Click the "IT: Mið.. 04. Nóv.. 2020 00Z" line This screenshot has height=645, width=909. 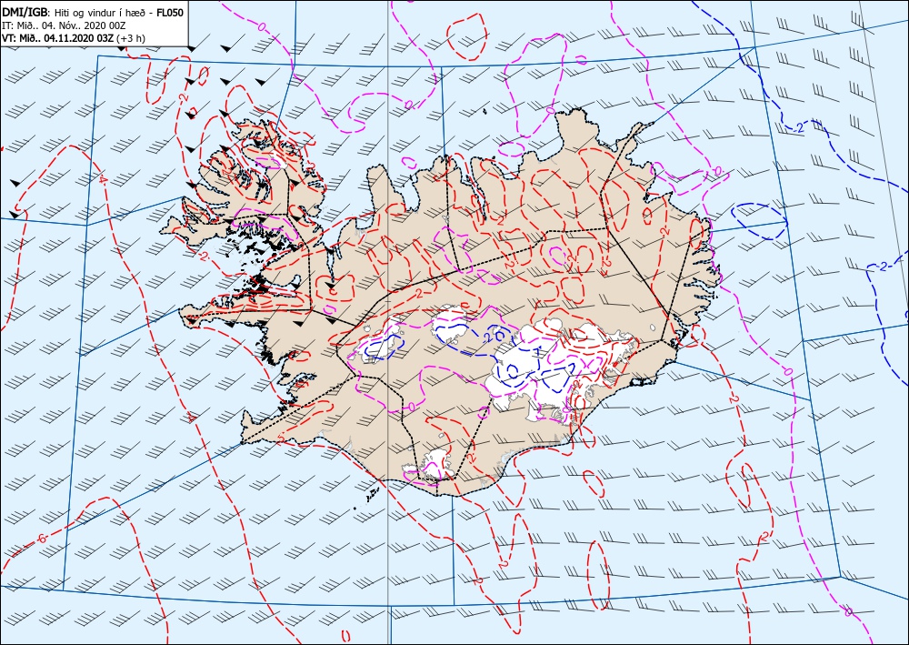click(65, 25)
